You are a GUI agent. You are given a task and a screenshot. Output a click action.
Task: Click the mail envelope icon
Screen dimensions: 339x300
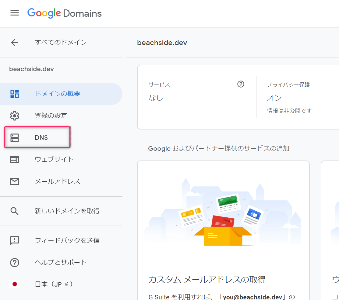tap(15, 181)
